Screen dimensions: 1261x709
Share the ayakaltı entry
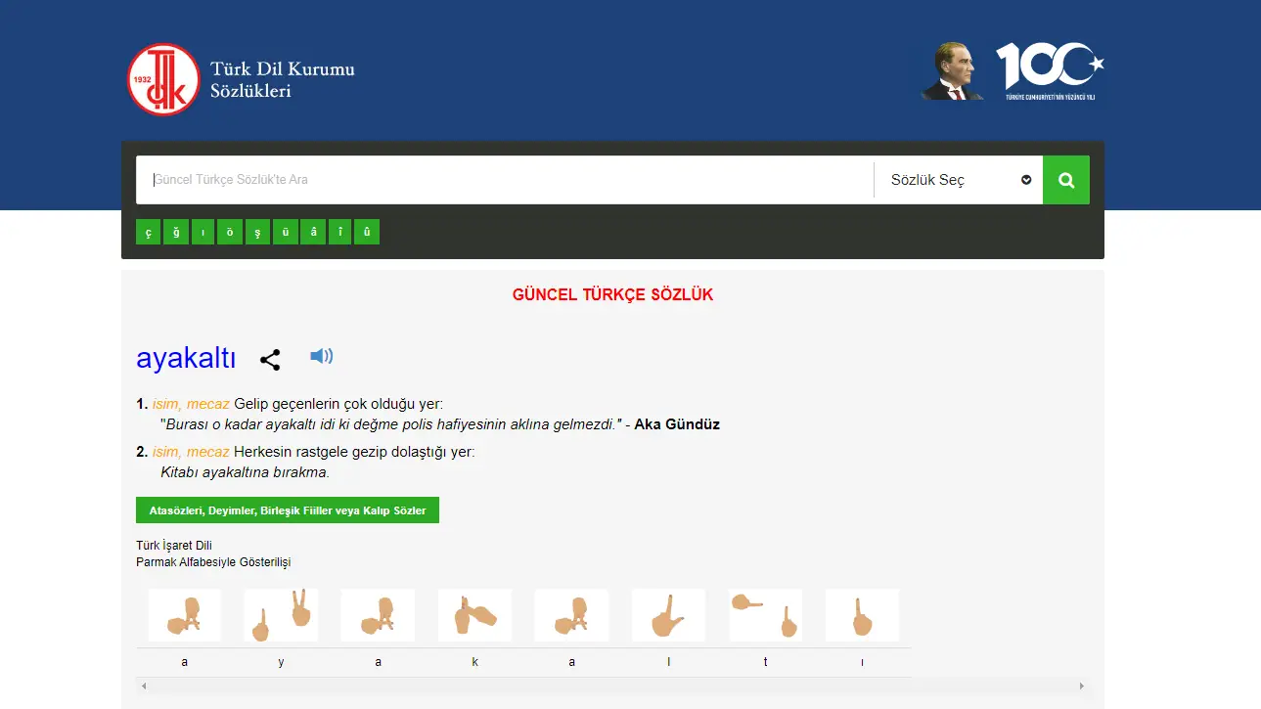tap(270, 360)
